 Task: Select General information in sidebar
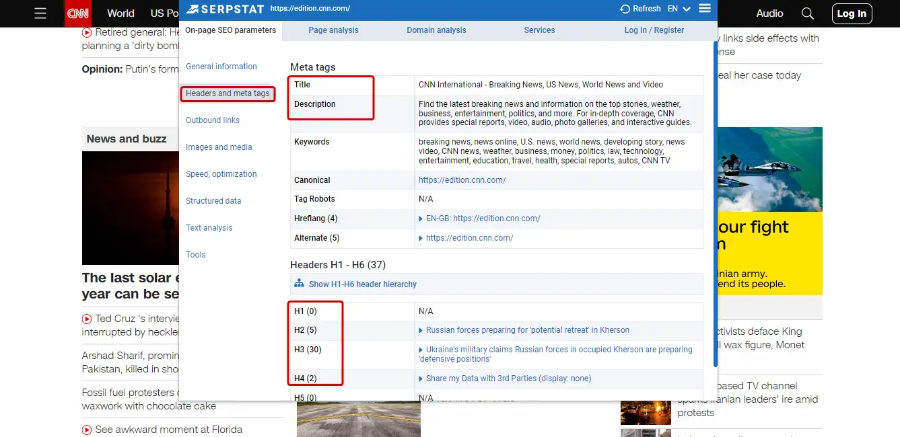click(221, 67)
